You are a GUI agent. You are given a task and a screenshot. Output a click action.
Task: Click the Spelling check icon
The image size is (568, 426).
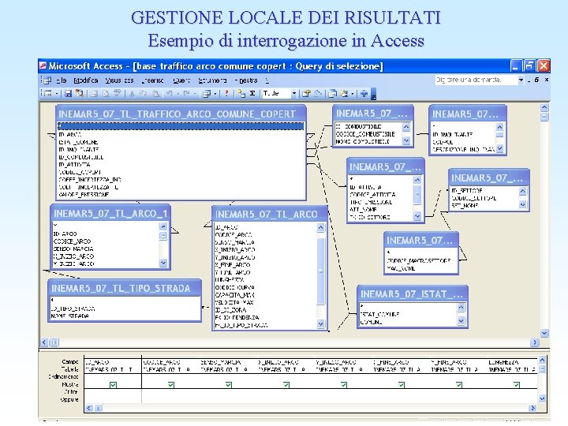[x=118, y=93]
